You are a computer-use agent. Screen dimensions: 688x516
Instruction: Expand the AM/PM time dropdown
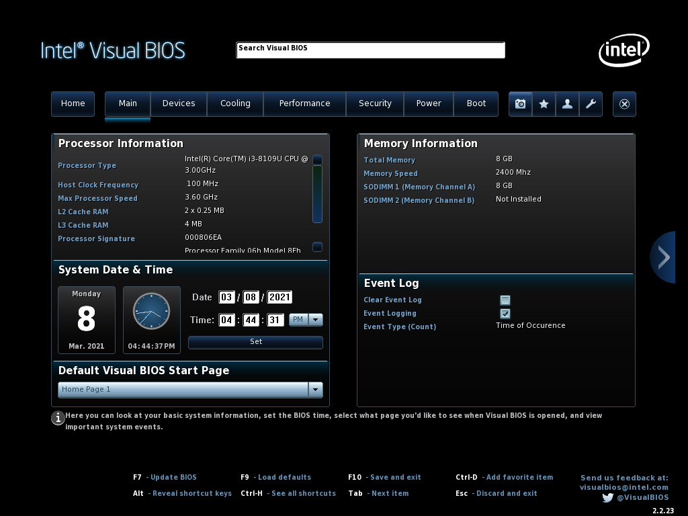[x=316, y=320]
